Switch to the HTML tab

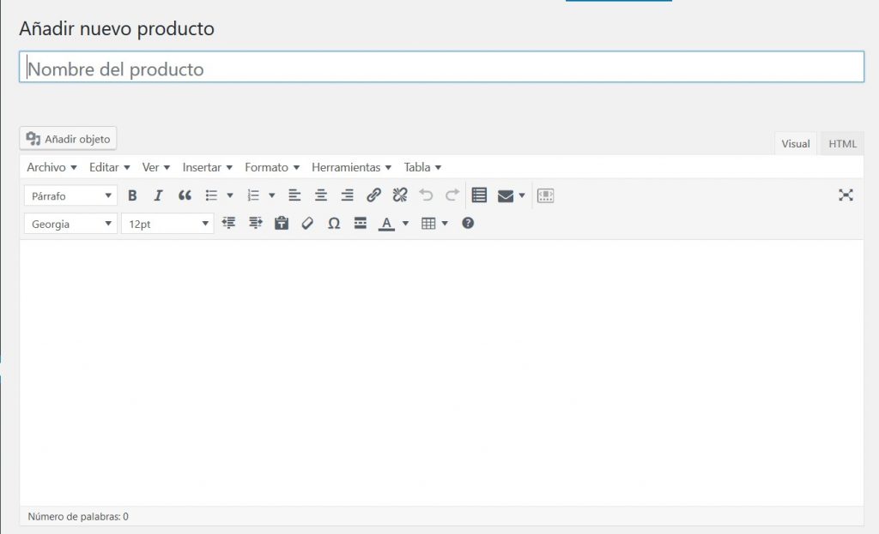click(842, 144)
